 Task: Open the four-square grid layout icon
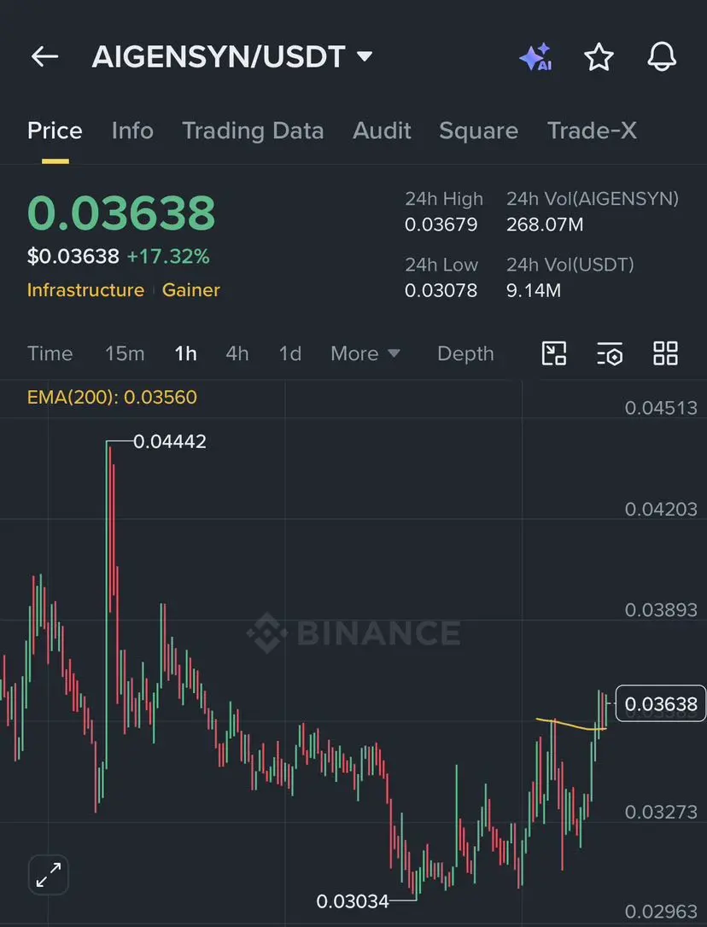665,353
